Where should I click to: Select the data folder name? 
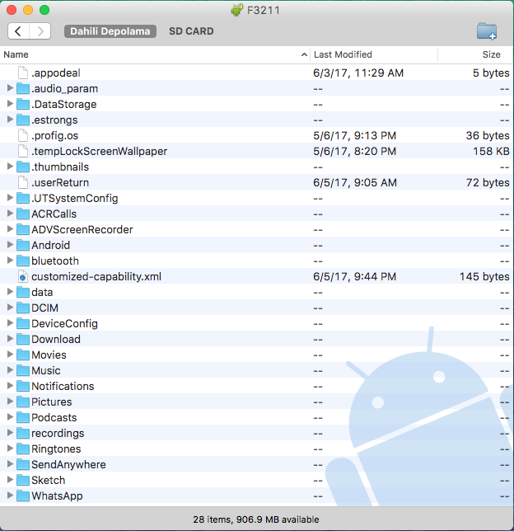coord(42,292)
